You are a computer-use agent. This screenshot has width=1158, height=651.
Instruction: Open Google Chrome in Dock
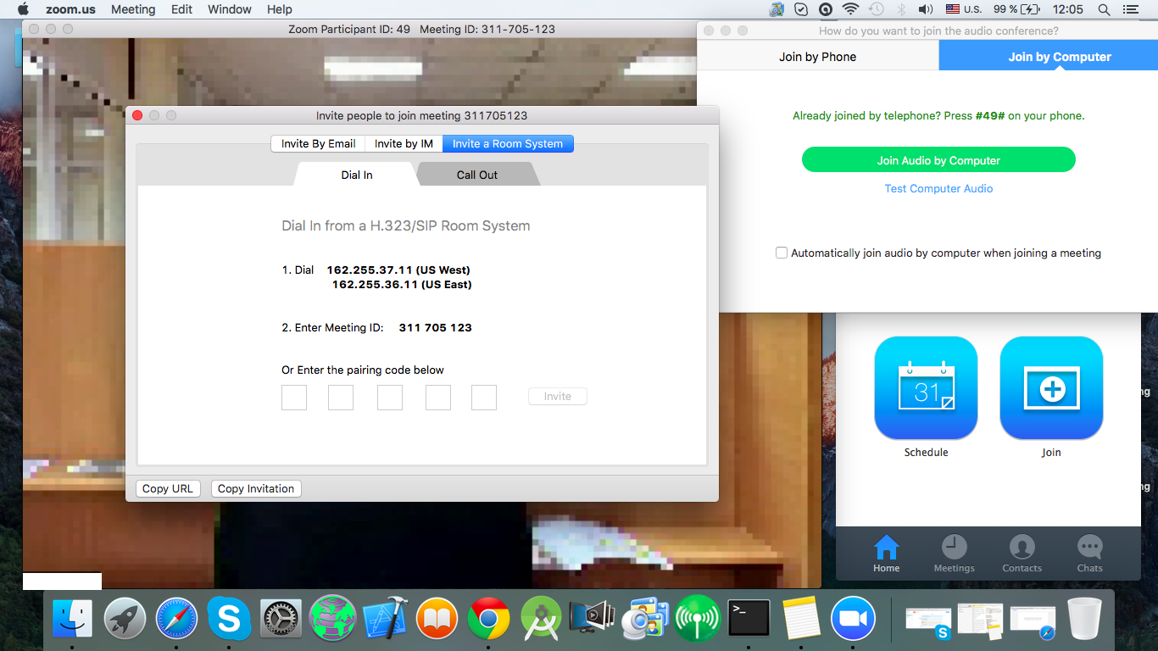pyautogui.click(x=489, y=619)
